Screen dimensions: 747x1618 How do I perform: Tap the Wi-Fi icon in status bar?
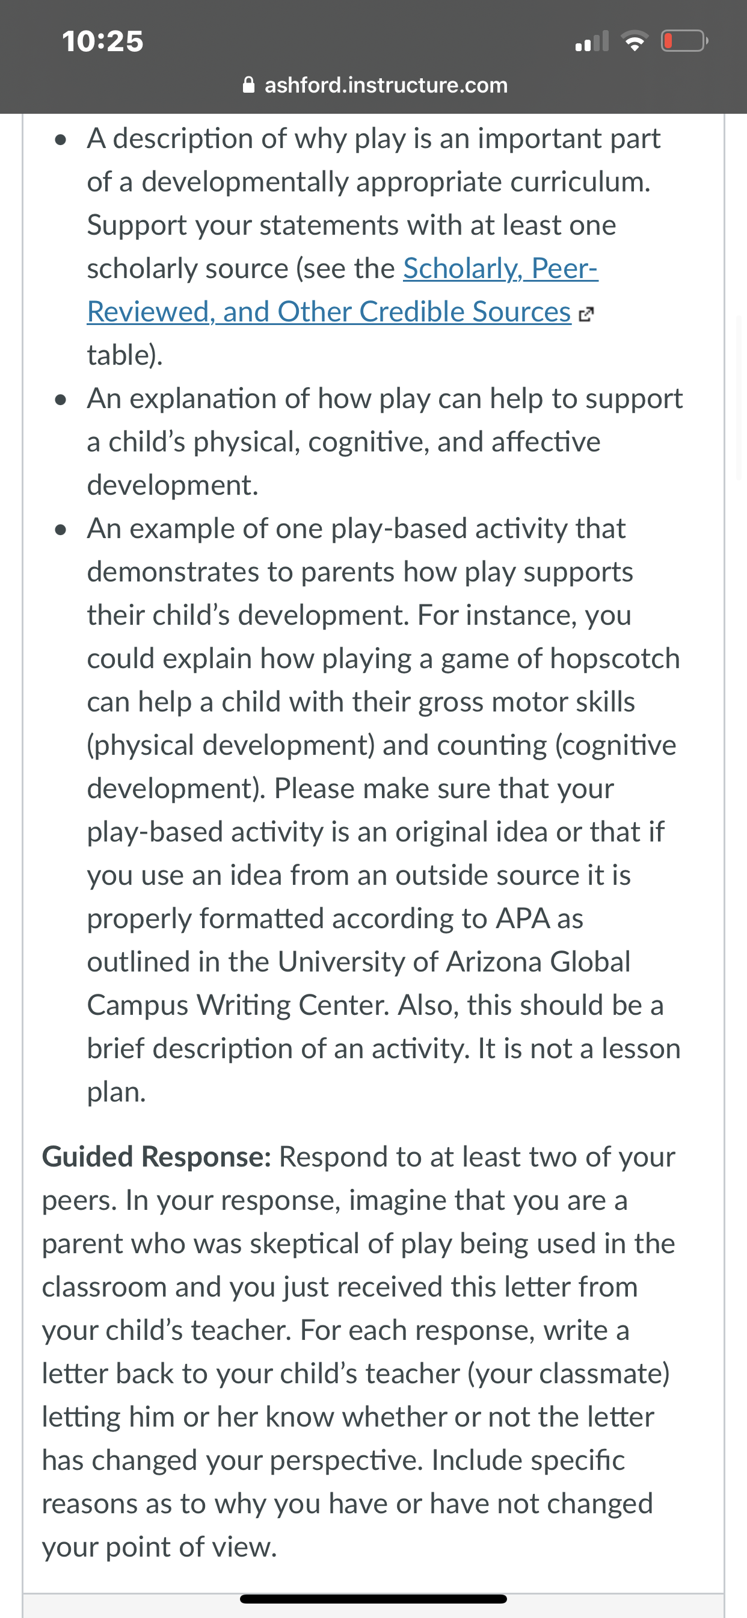635,42
